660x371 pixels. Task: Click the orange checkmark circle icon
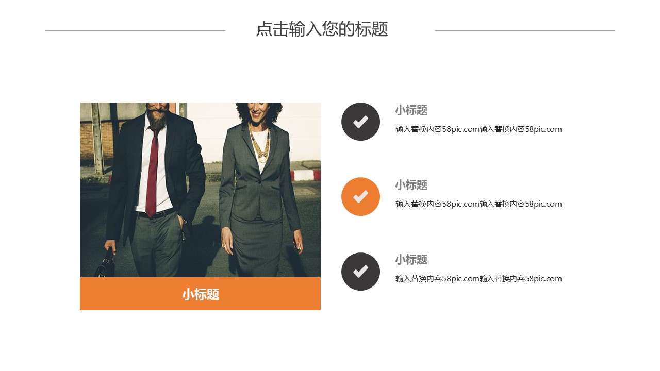click(360, 196)
